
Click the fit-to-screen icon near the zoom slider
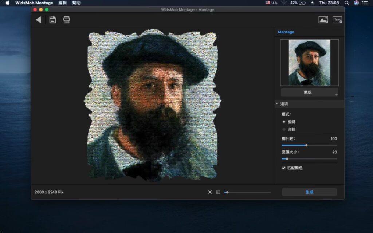tap(209, 192)
